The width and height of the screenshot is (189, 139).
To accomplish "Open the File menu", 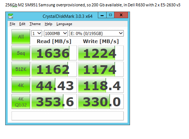I will [12, 24].
